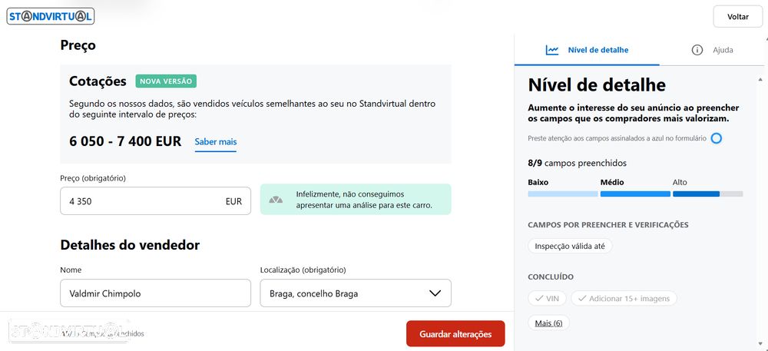Click the checkmark on Adicionar 15+ imagens chip
Viewport: 768px width, 351px height.
tap(582, 298)
